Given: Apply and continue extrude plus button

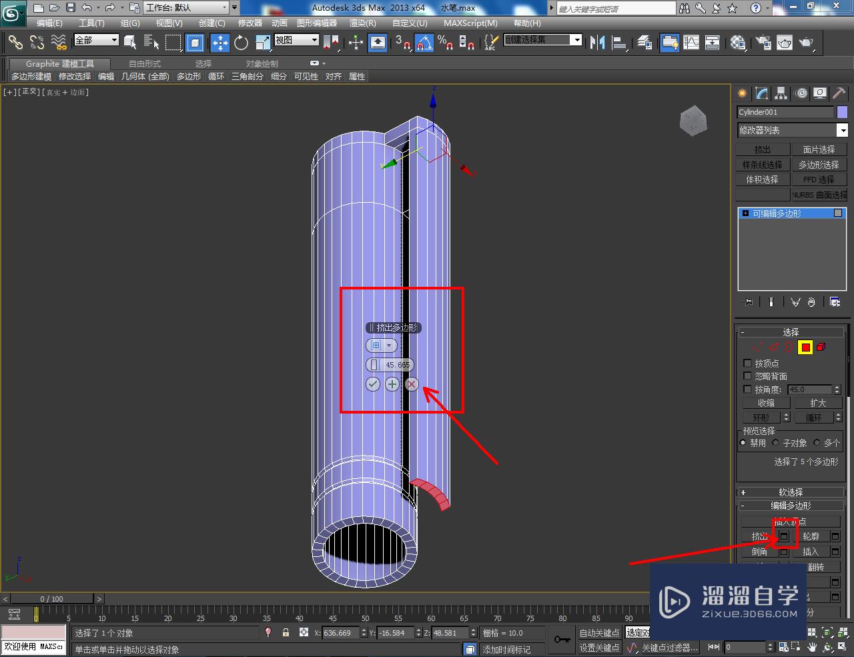Looking at the screenshot, I should click(x=392, y=384).
